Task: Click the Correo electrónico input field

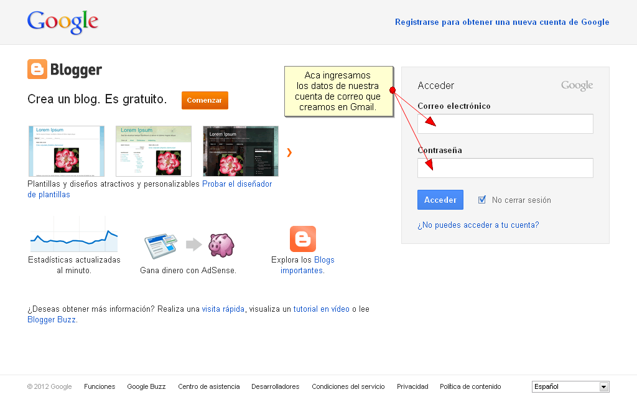Action: [x=505, y=123]
